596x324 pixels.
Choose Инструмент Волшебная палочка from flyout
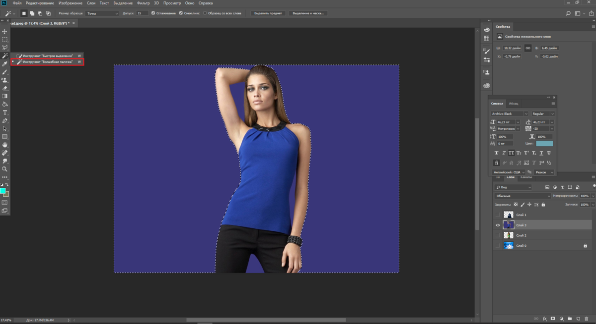pos(48,62)
